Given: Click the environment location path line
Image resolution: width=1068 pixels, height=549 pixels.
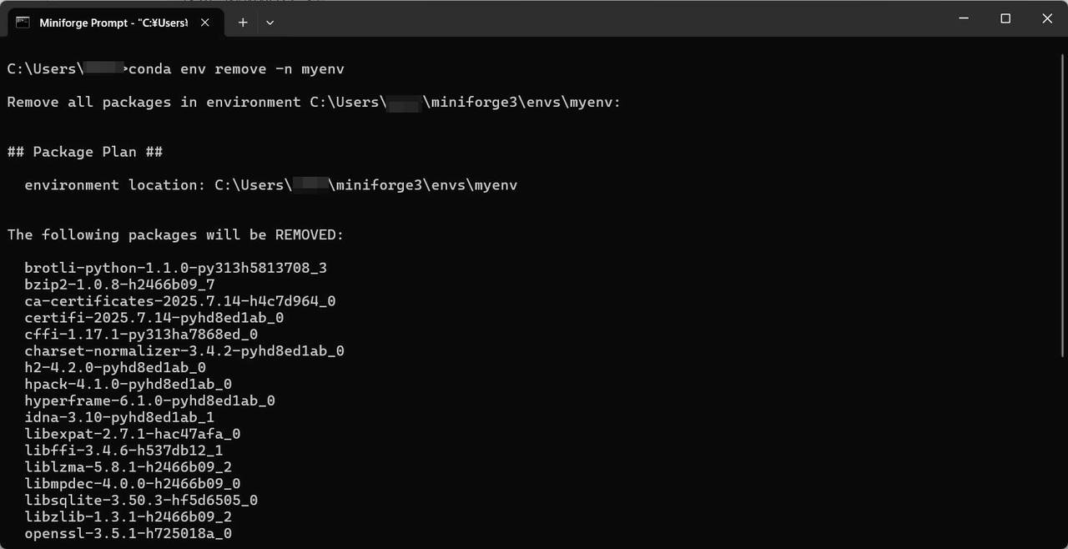Looking at the screenshot, I should coord(271,185).
